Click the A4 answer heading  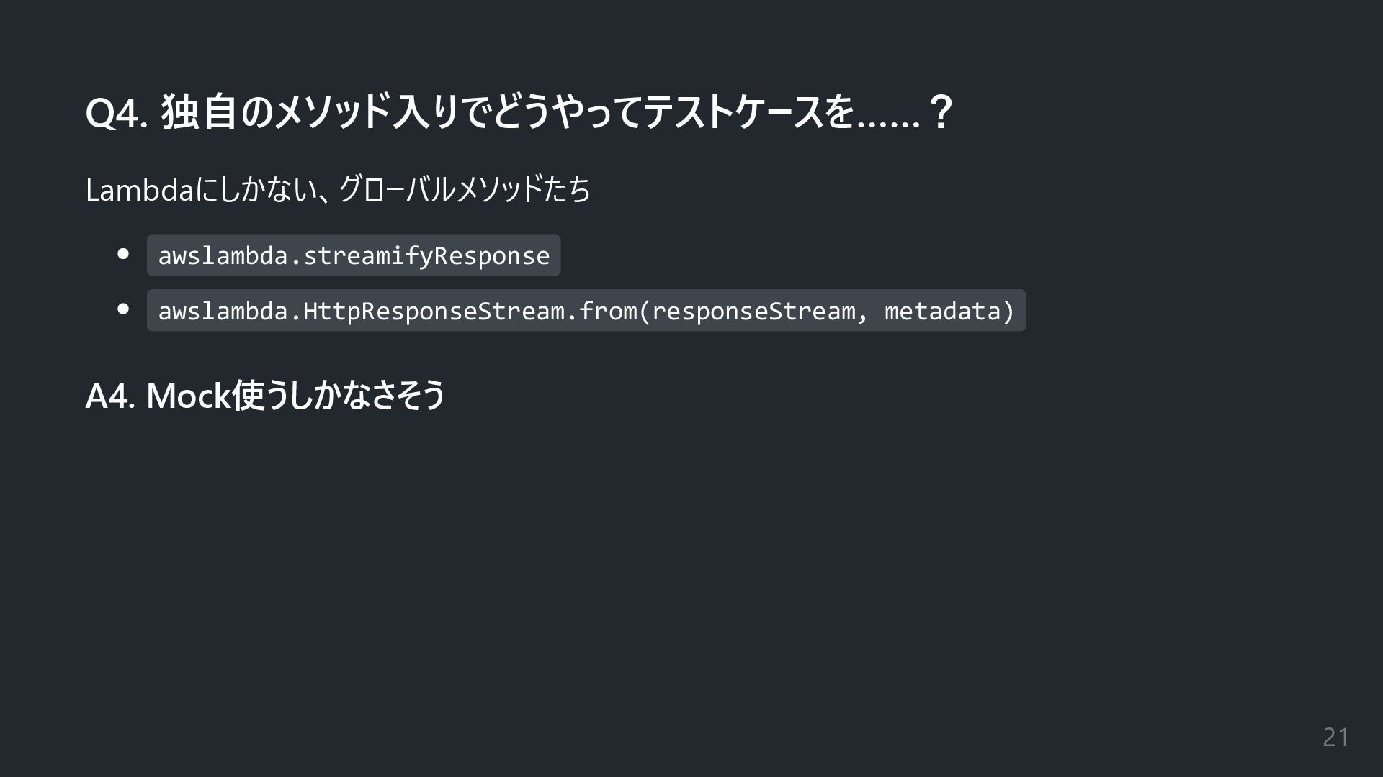pos(266,395)
